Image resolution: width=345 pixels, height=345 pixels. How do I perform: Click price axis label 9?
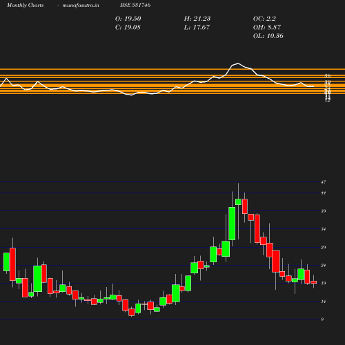tap(322, 319)
